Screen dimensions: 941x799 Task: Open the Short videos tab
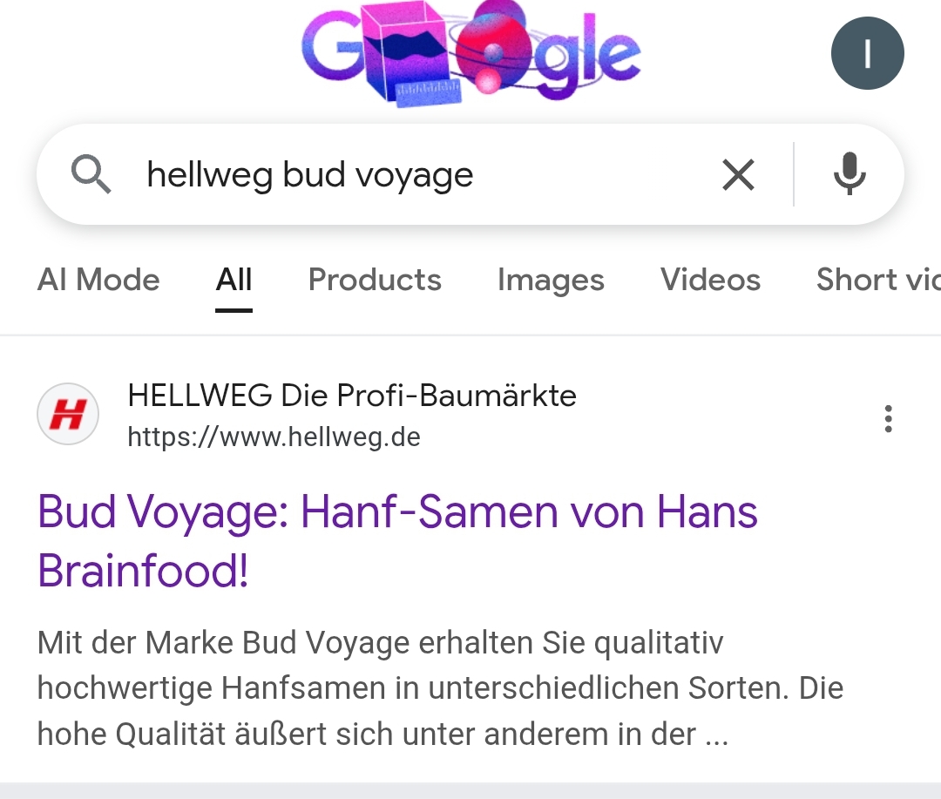[878, 280]
